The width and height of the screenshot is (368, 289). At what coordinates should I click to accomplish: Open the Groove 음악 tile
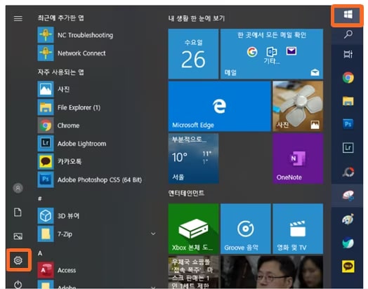click(246, 229)
